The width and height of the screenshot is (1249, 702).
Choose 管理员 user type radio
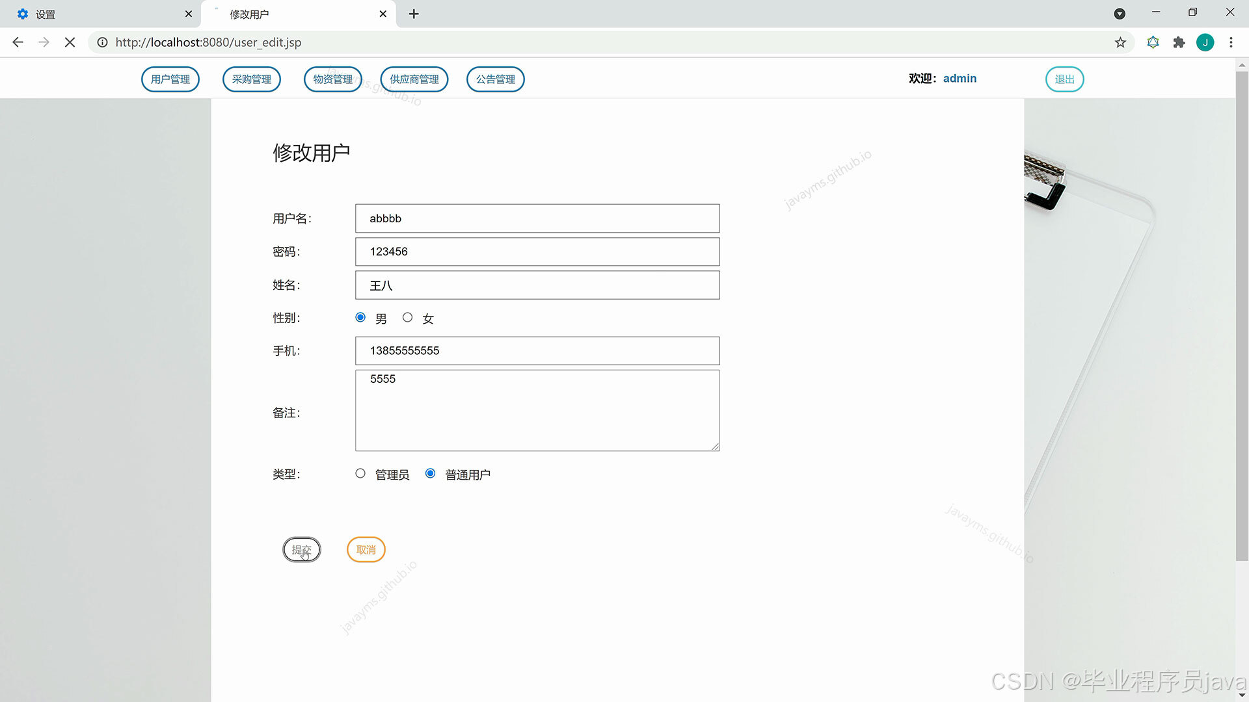point(360,473)
